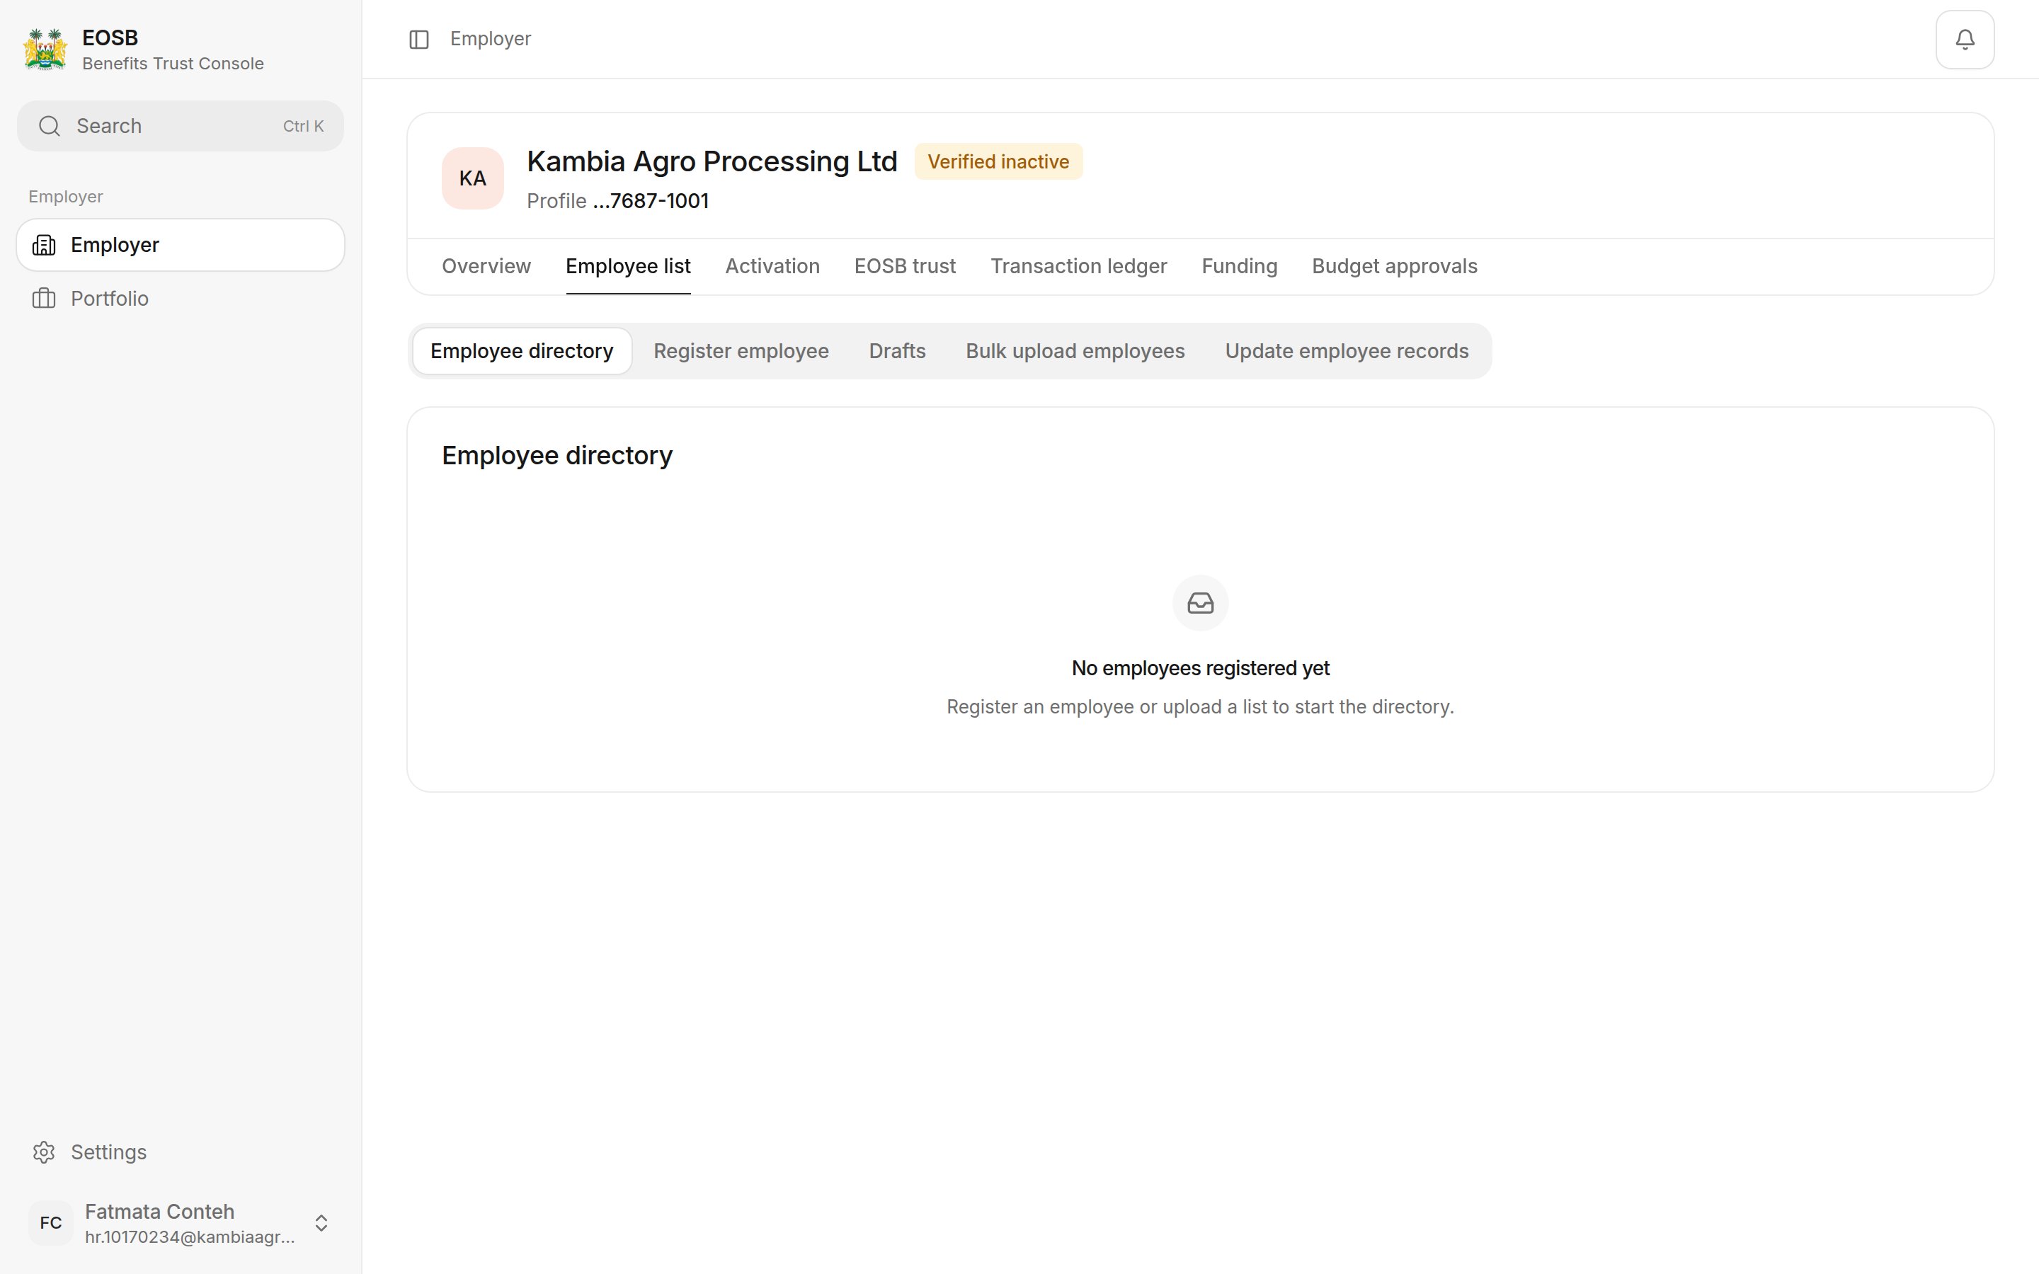
Task: Toggle the sidebar panel icon
Action: point(418,40)
